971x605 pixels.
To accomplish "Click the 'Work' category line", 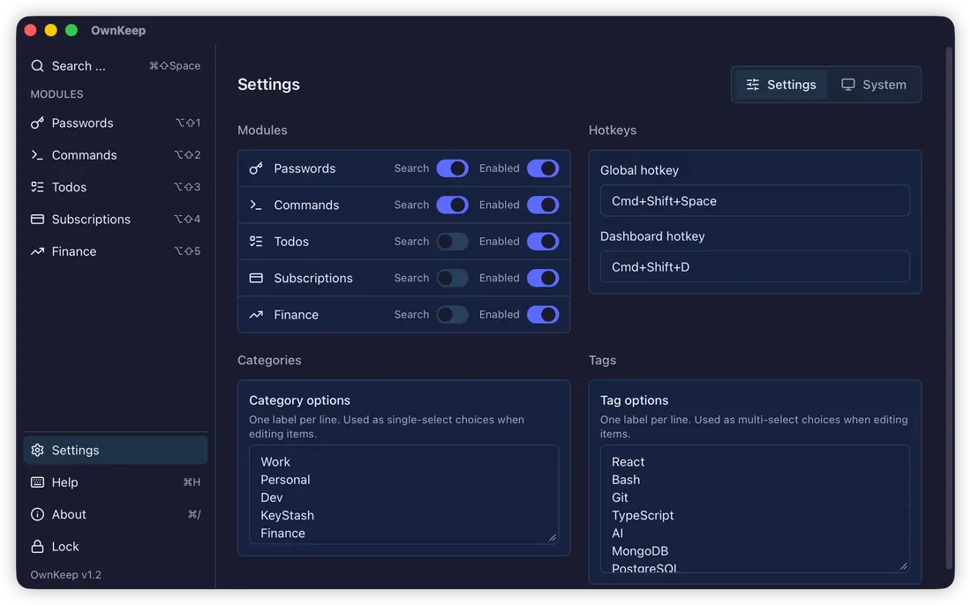I will (275, 462).
